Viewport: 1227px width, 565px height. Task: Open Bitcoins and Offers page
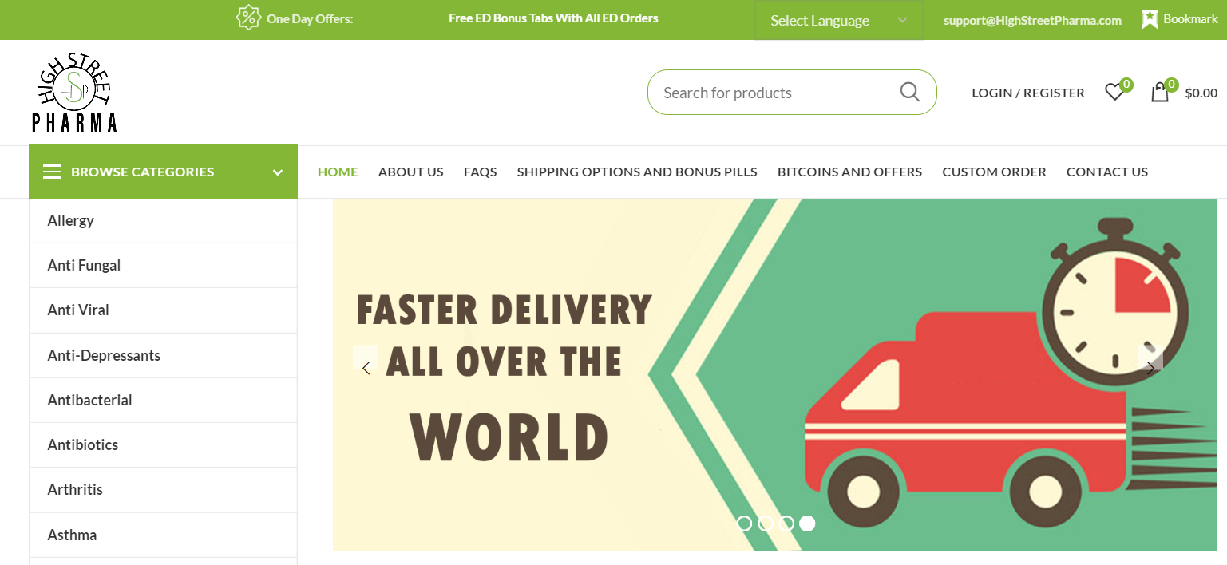(x=849, y=172)
